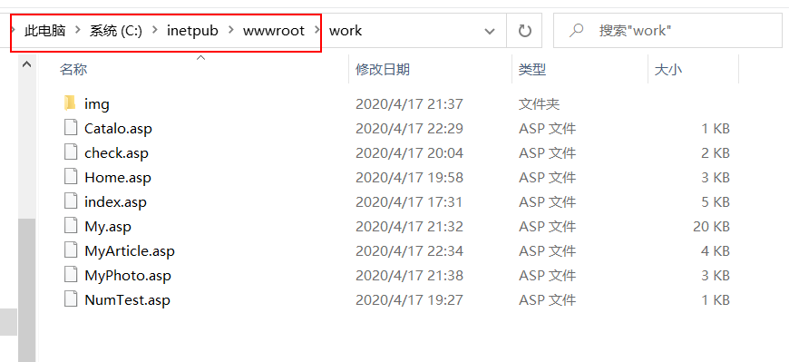The image size is (789, 362).
Task: Click the date 2020/4/17 20:04 of check.asp
Action: [409, 153]
